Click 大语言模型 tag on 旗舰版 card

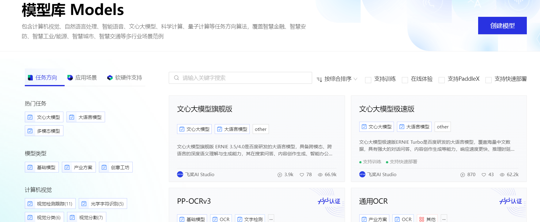(232, 129)
